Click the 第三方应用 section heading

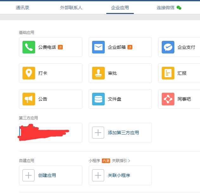point(28,118)
